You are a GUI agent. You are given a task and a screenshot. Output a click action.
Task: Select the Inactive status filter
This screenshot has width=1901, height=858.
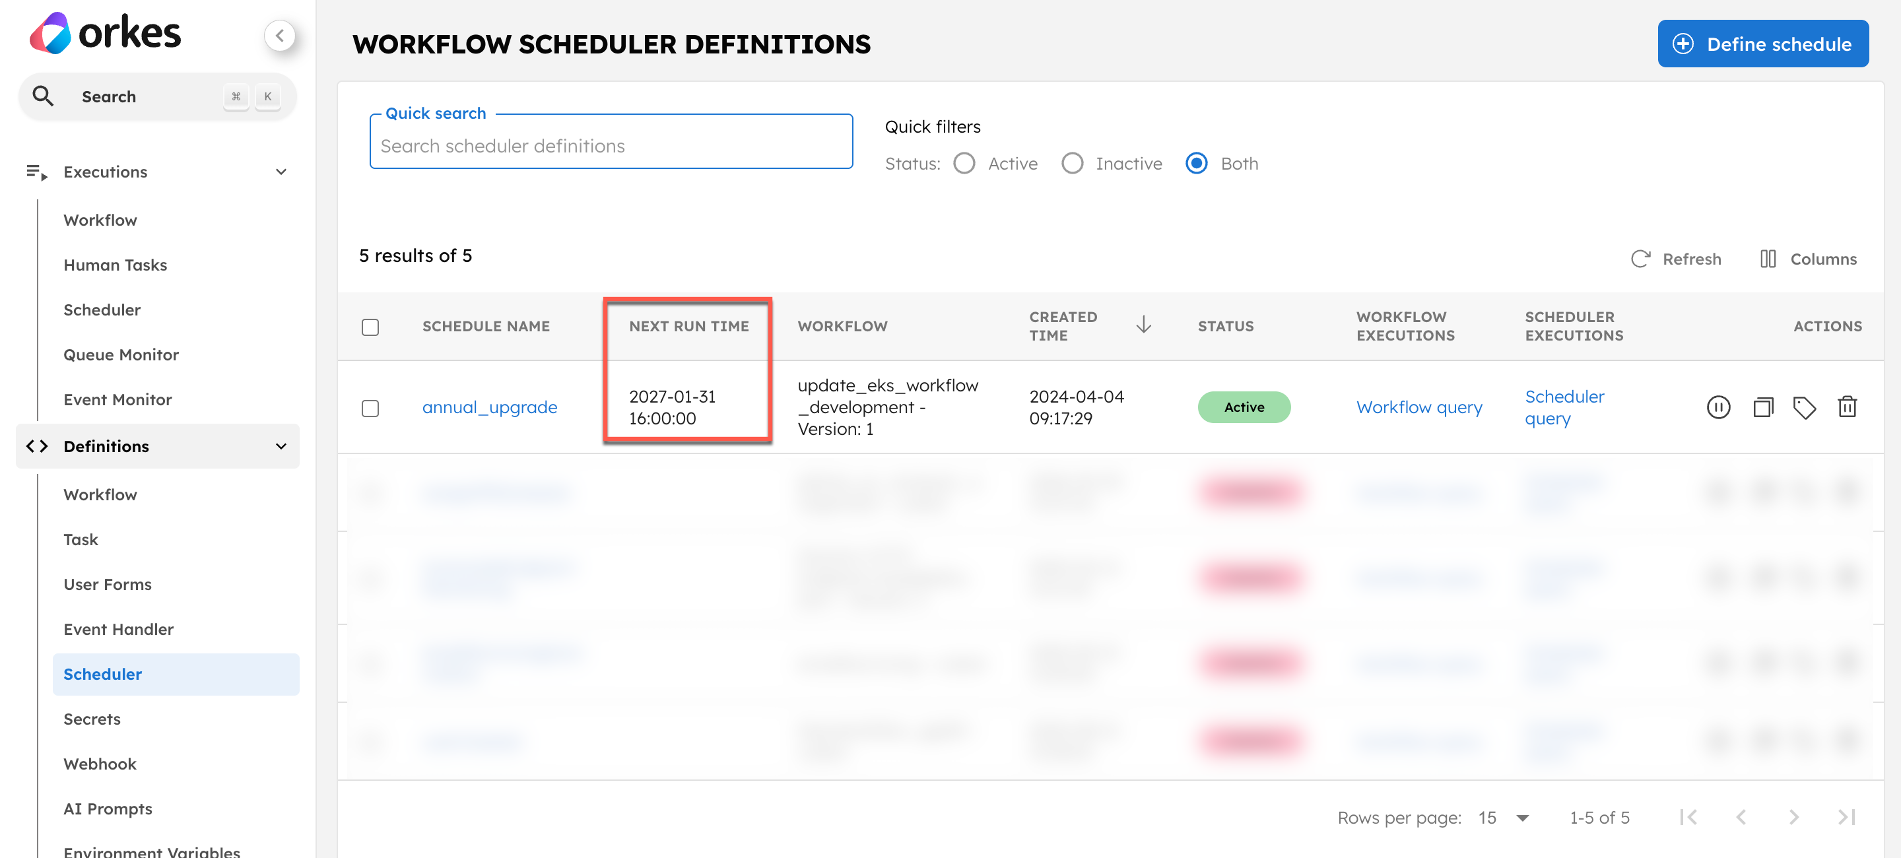1072,163
